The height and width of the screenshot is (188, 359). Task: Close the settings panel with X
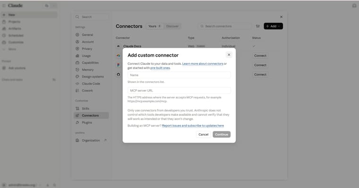pos(281,17)
